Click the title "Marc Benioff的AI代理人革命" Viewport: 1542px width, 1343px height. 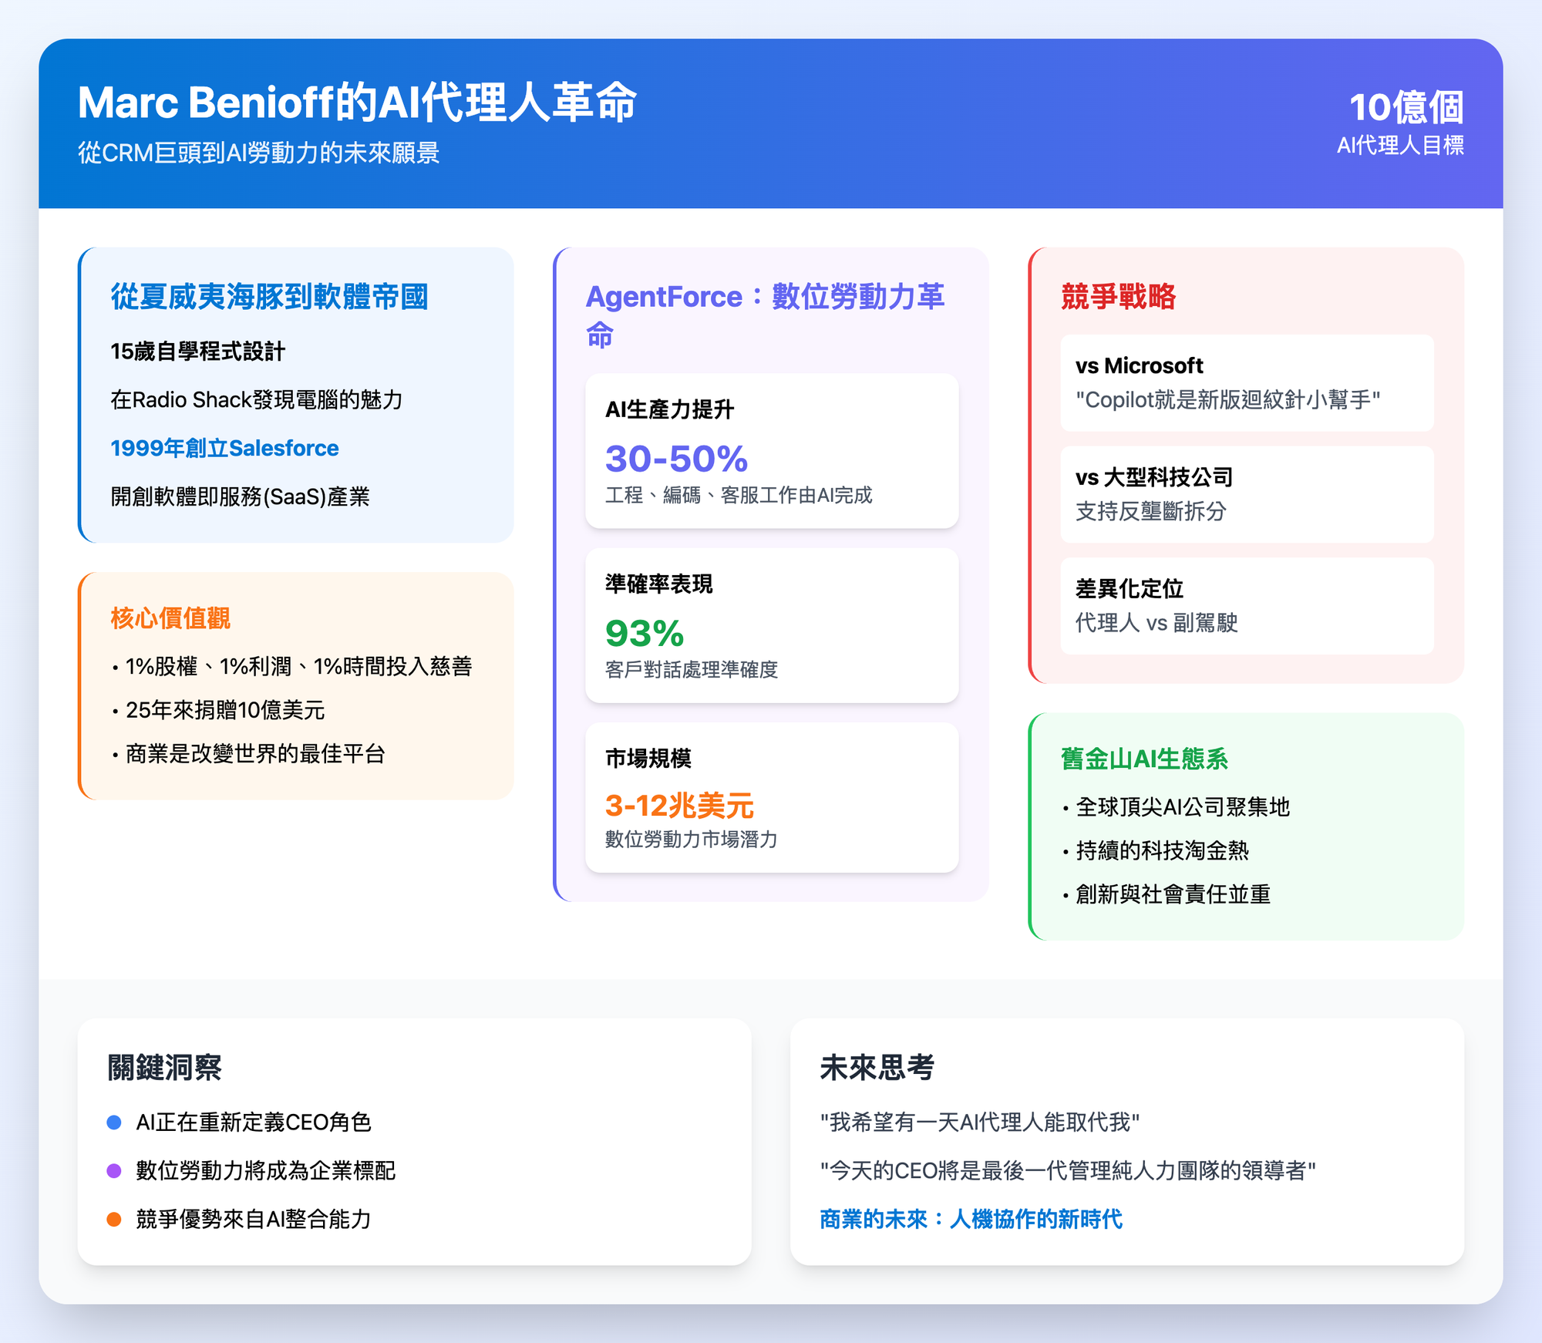click(357, 103)
